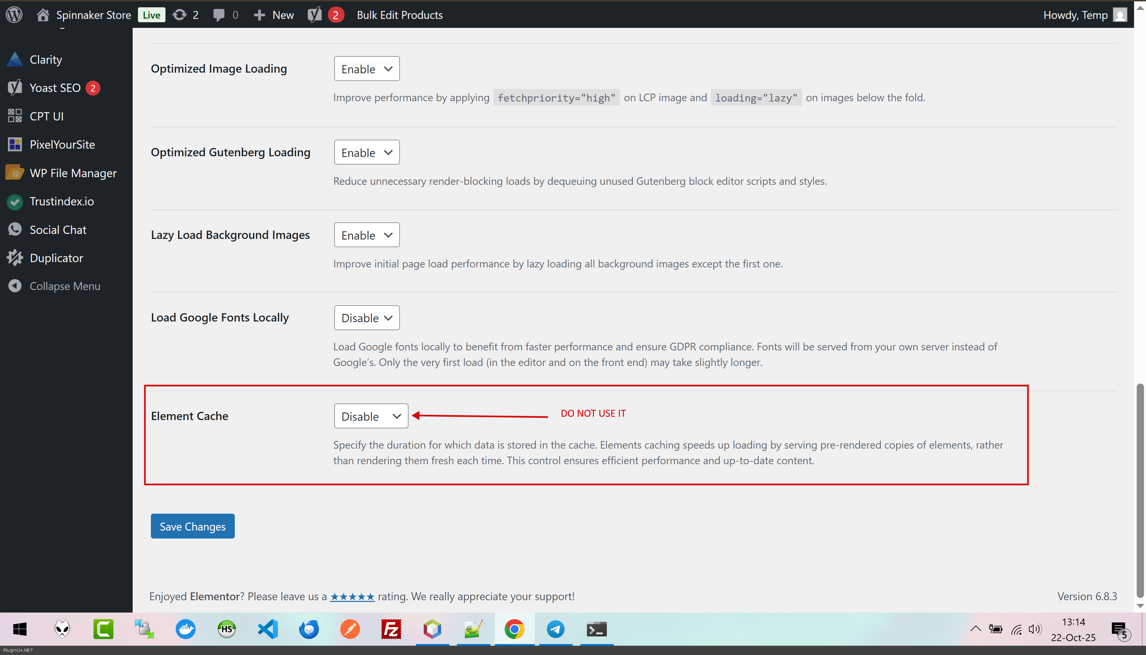The image size is (1146, 655).
Task: Click the WordPress logo icon
Action: coord(14,14)
